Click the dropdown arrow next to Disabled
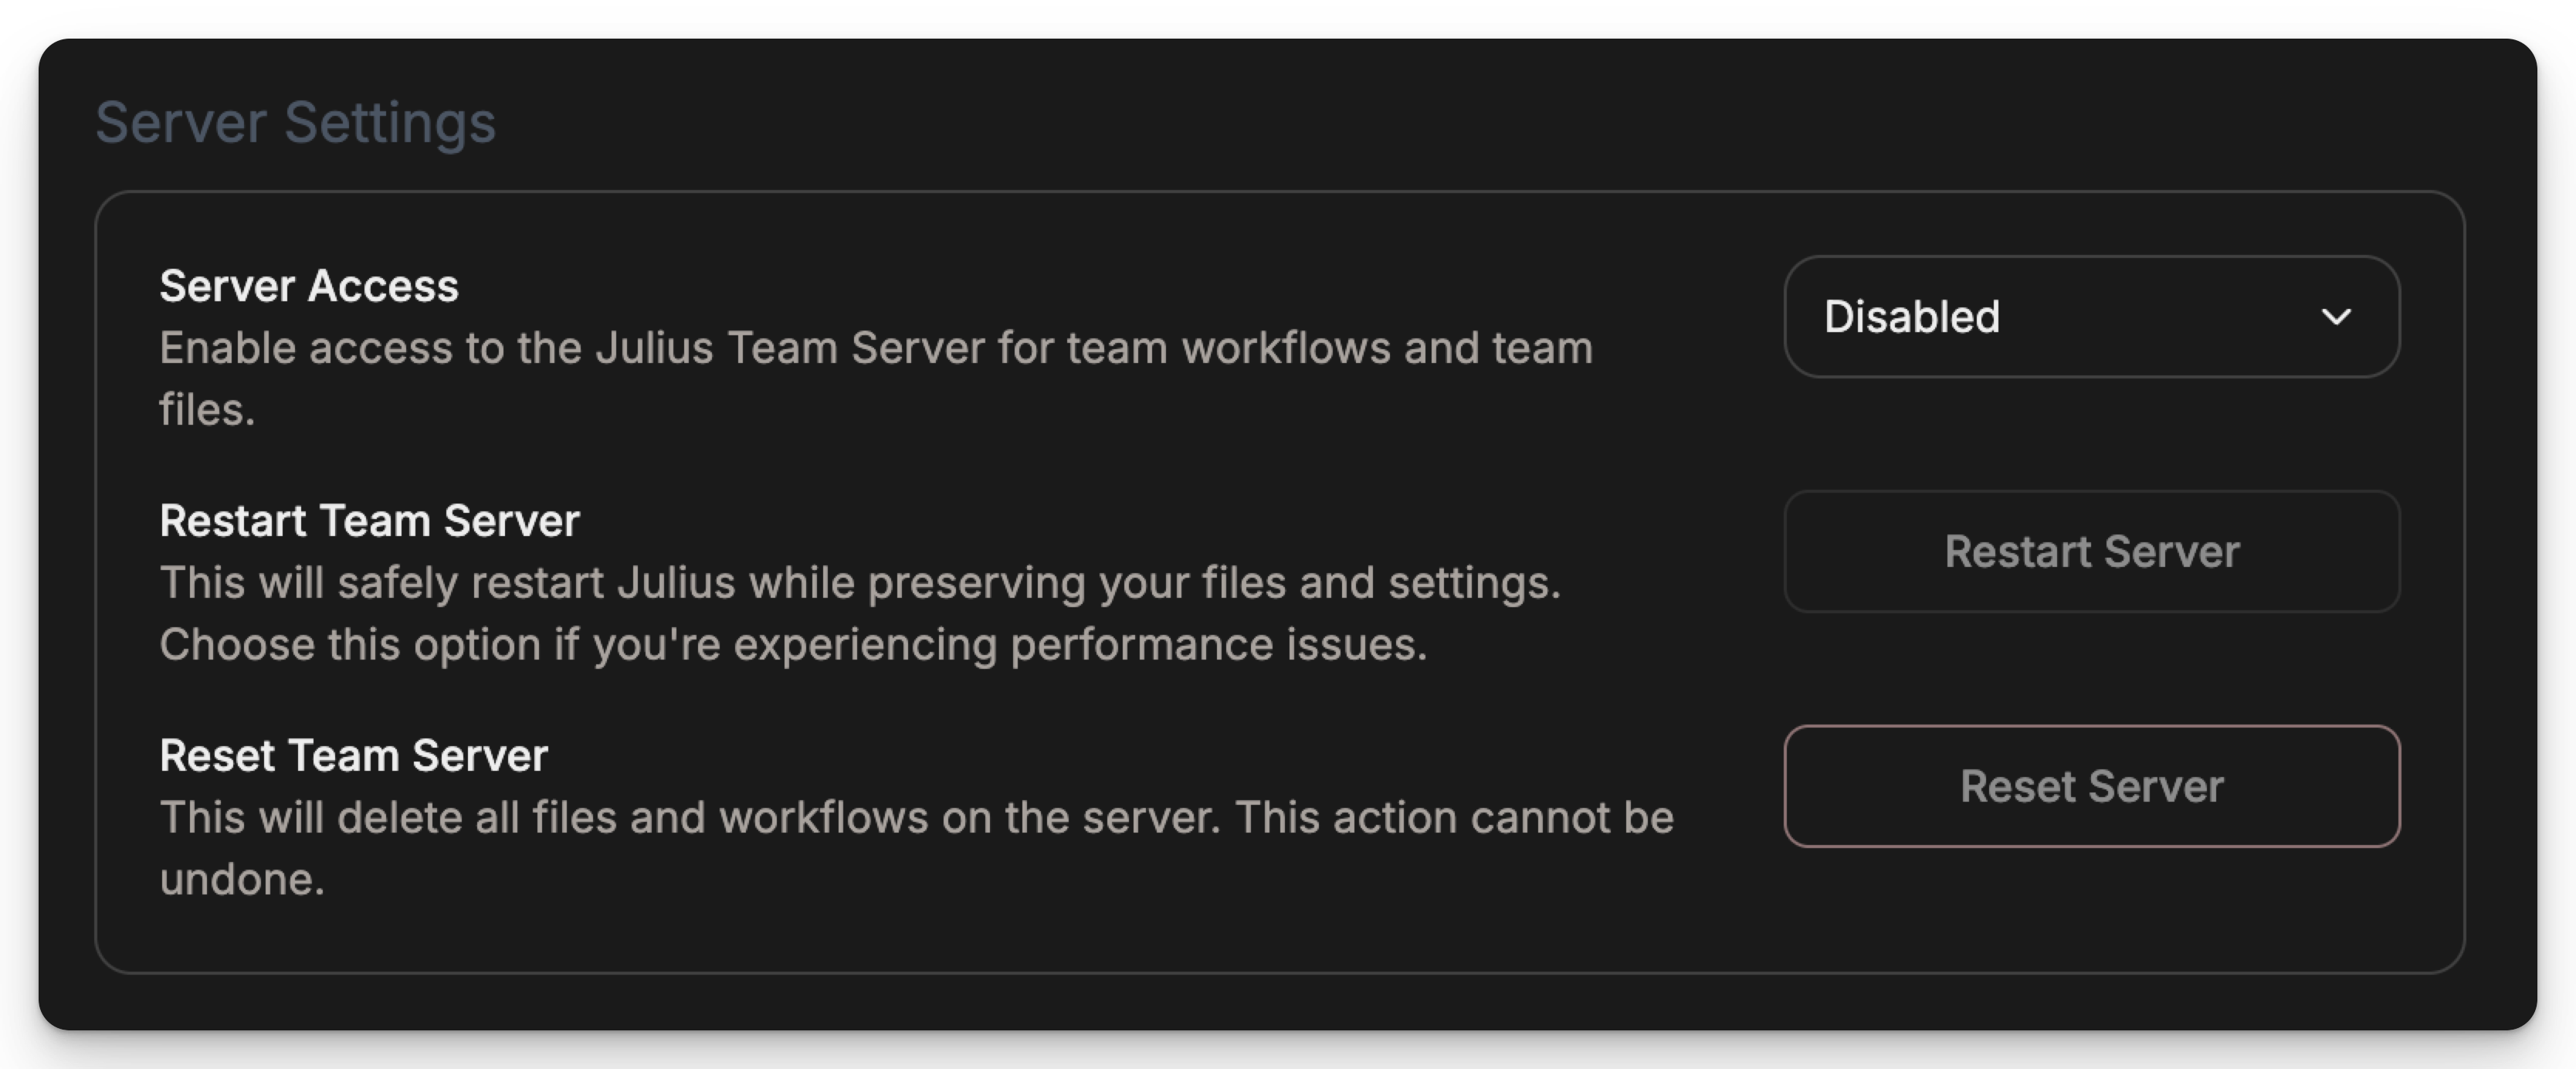This screenshot has width=2576, height=1069. point(2339,317)
